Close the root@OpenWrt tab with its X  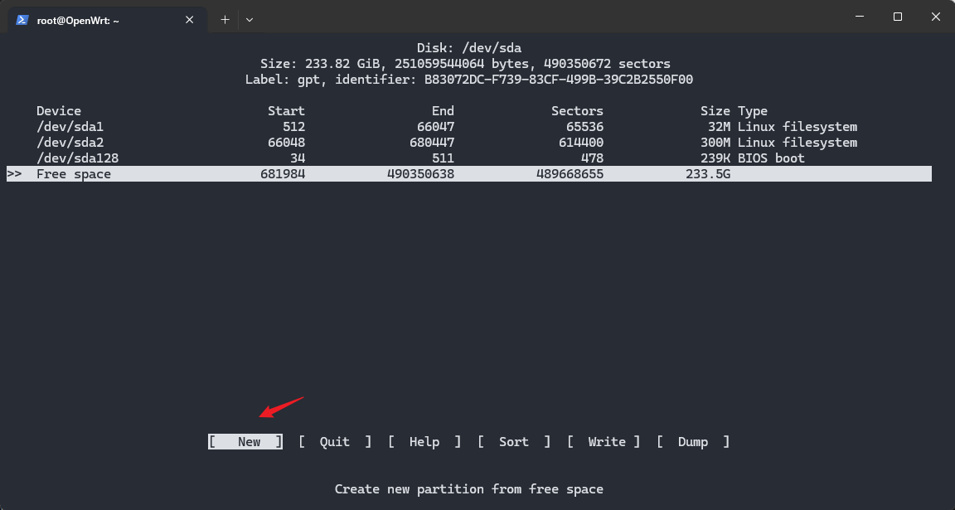tap(189, 19)
